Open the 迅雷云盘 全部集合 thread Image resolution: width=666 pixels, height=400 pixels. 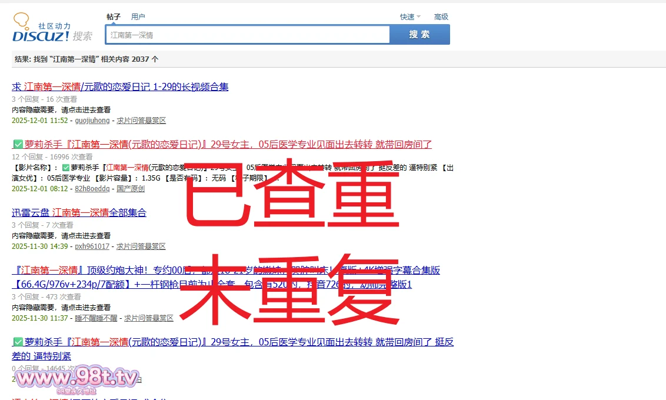pyautogui.click(x=79, y=212)
